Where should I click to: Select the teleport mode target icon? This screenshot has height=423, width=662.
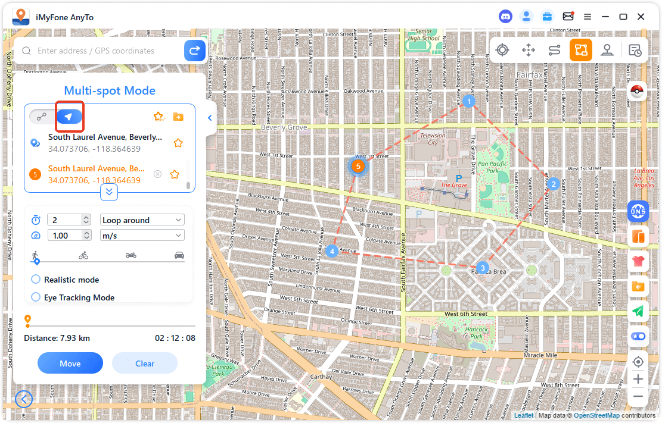coord(502,50)
